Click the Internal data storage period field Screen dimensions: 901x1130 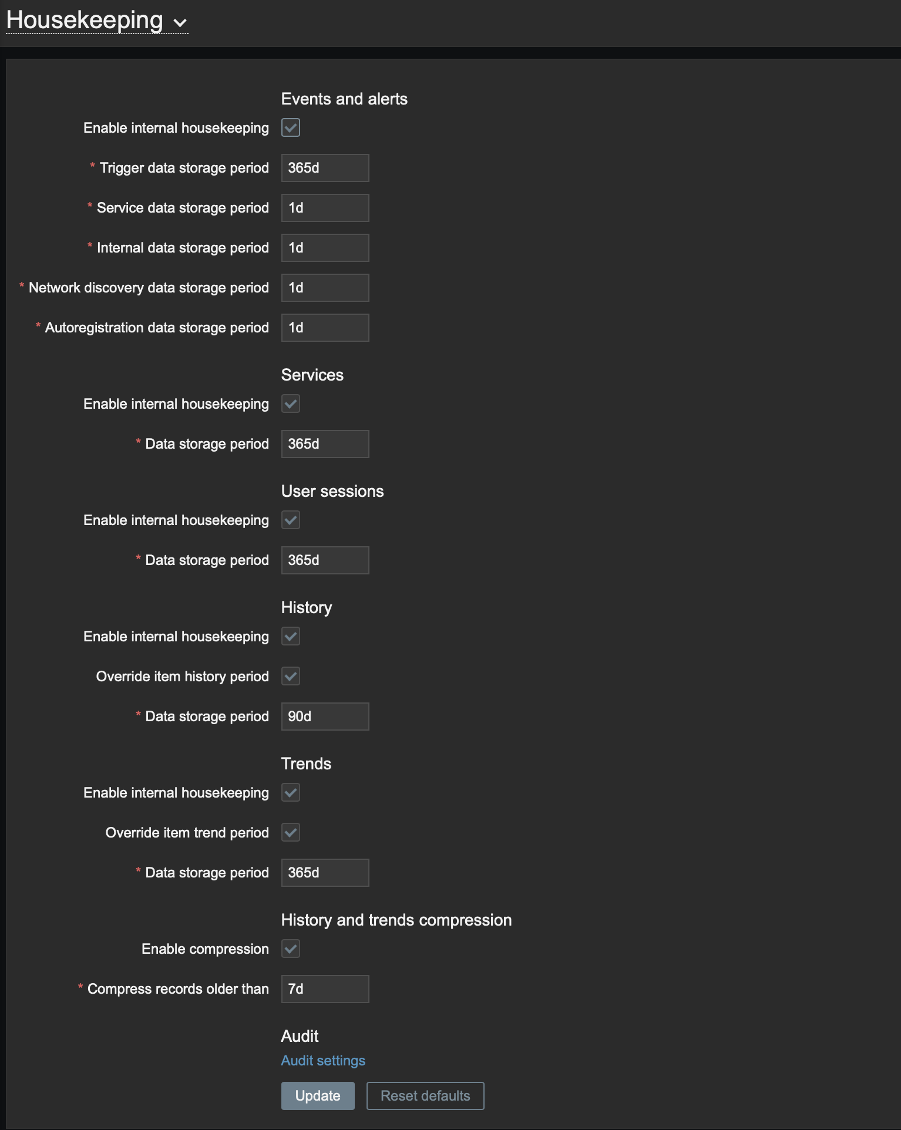coord(325,248)
